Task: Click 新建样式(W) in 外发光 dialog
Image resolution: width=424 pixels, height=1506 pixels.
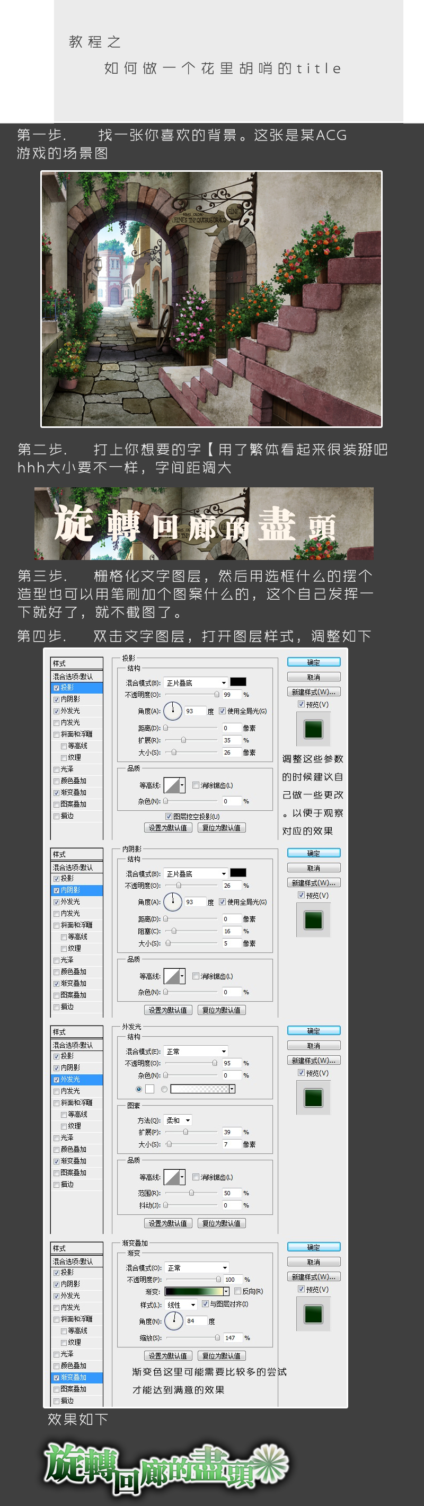Action: [x=314, y=1061]
